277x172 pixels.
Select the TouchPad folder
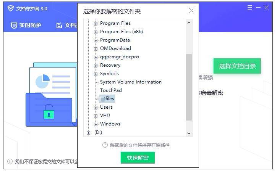(111, 90)
